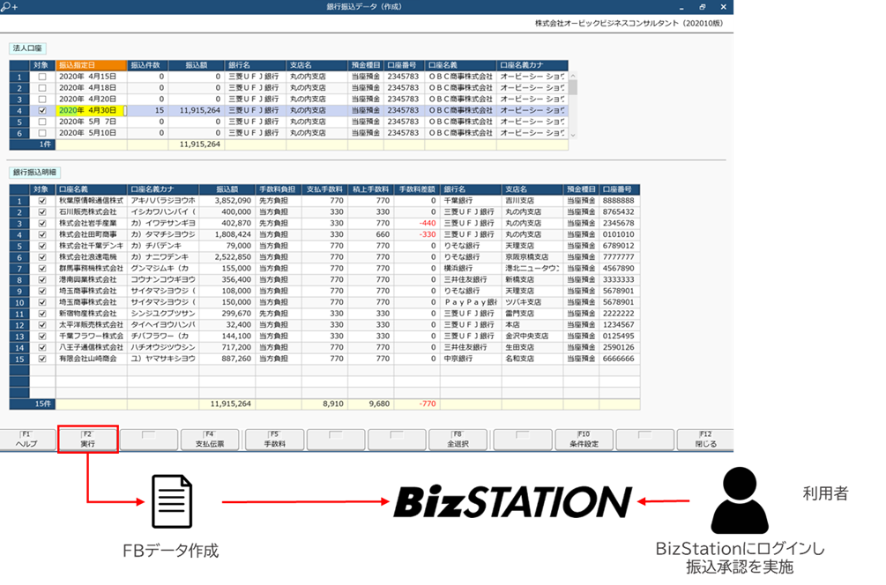This screenshot has width=886, height=585.
Task: Sort by 振込指定日 column header
Action: (91, 65)
